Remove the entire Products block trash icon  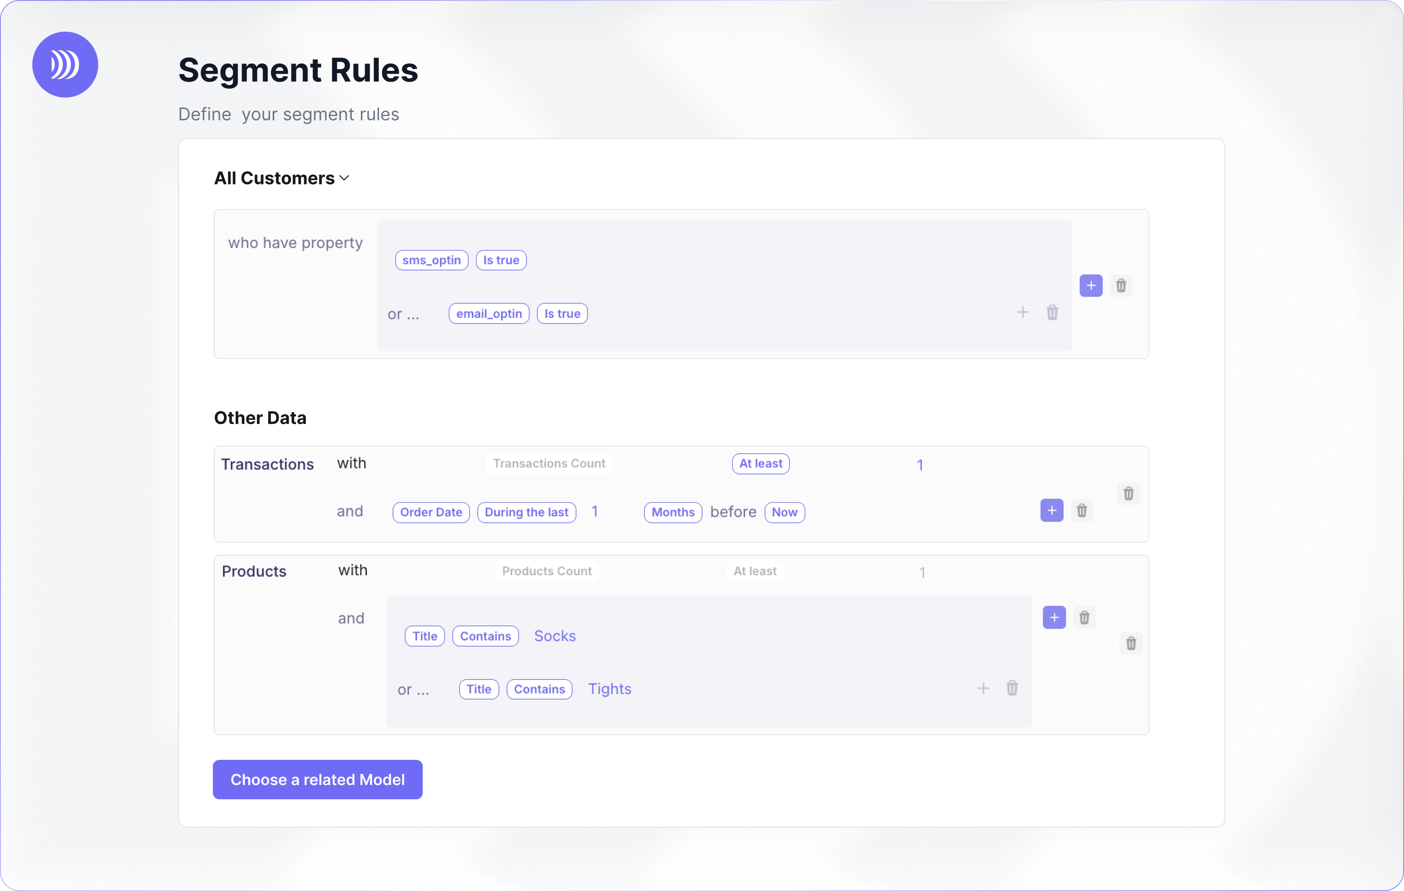pos(1130,644)
